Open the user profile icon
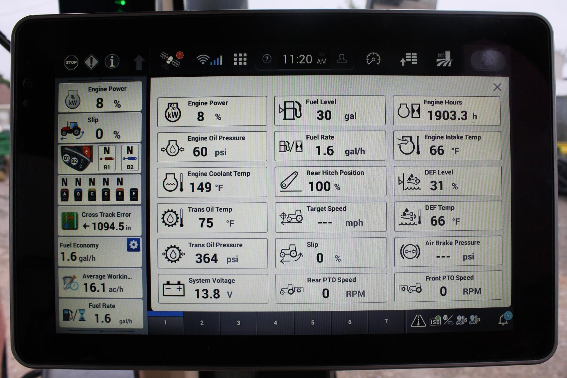The image size is (567, 378). click(342, 59)
